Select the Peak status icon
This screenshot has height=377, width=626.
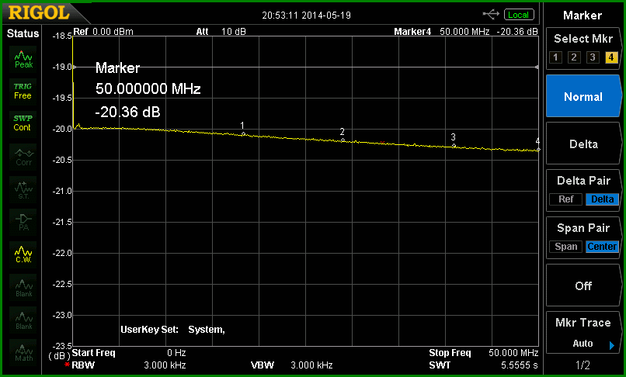[23, 60]
